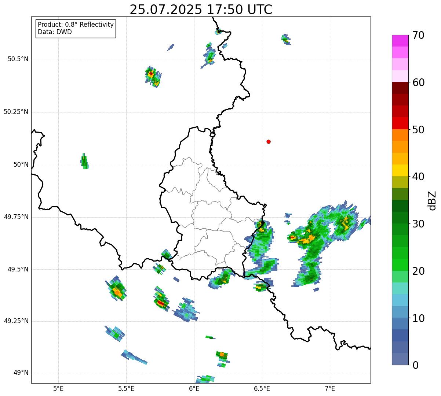Screen dimensions: 441x396
Task: Click the colorbar tick label 0
Action: (415, 365)
